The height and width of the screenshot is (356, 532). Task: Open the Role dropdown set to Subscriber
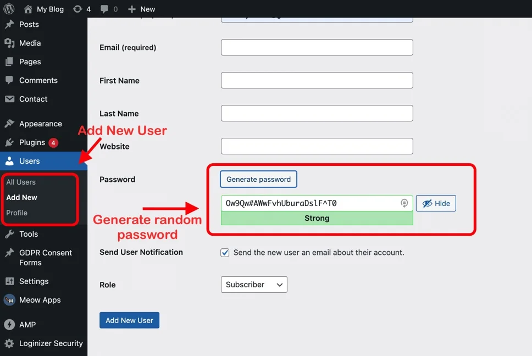(x=254, y=285)
